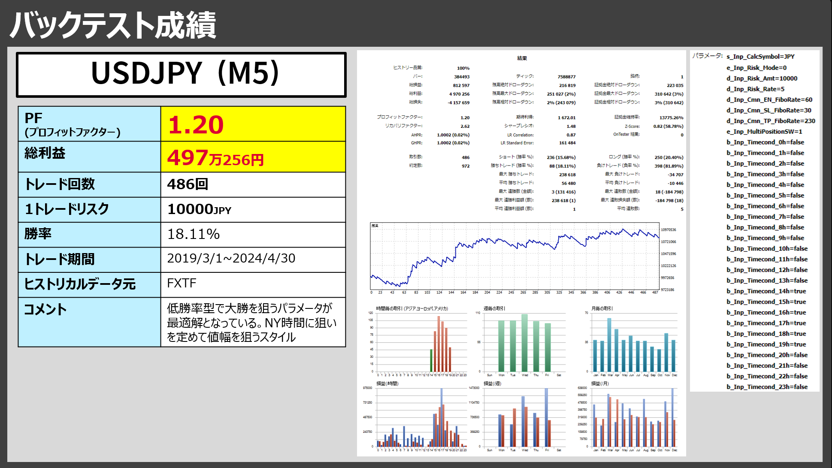Click the yellow 1.20 profit factor cell

[253, 124]
